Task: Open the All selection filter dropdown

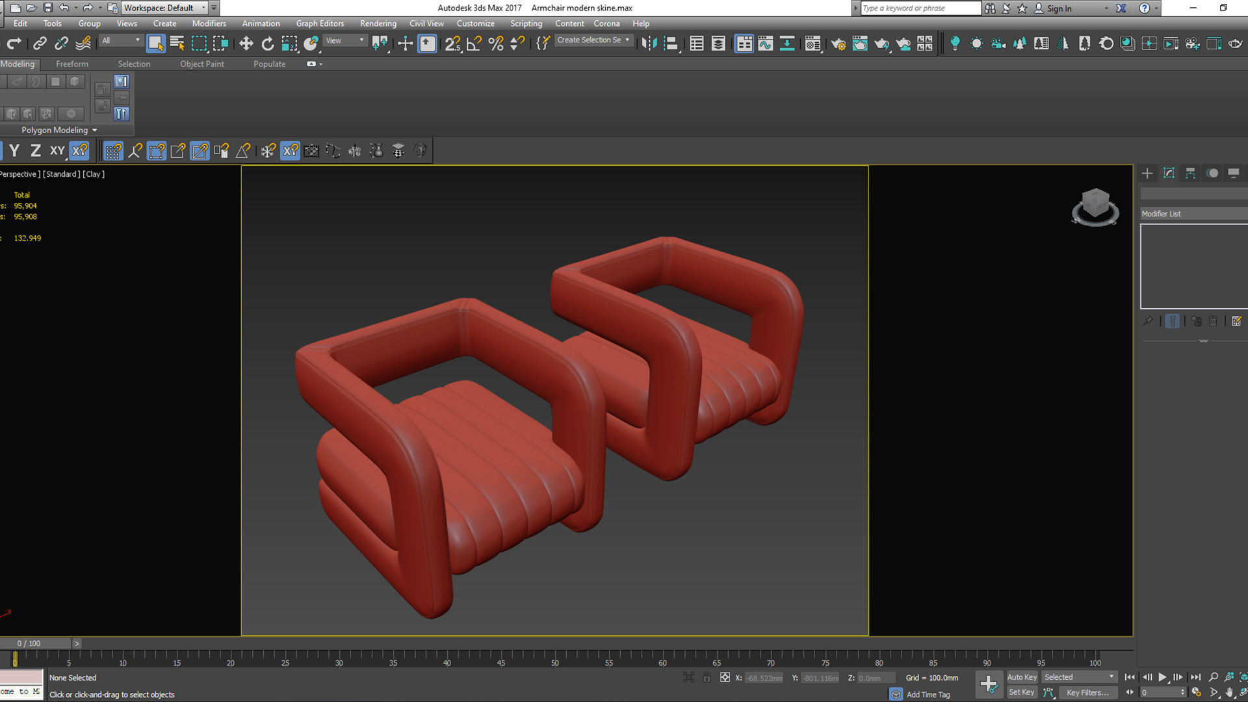Action: coord(121,40)
